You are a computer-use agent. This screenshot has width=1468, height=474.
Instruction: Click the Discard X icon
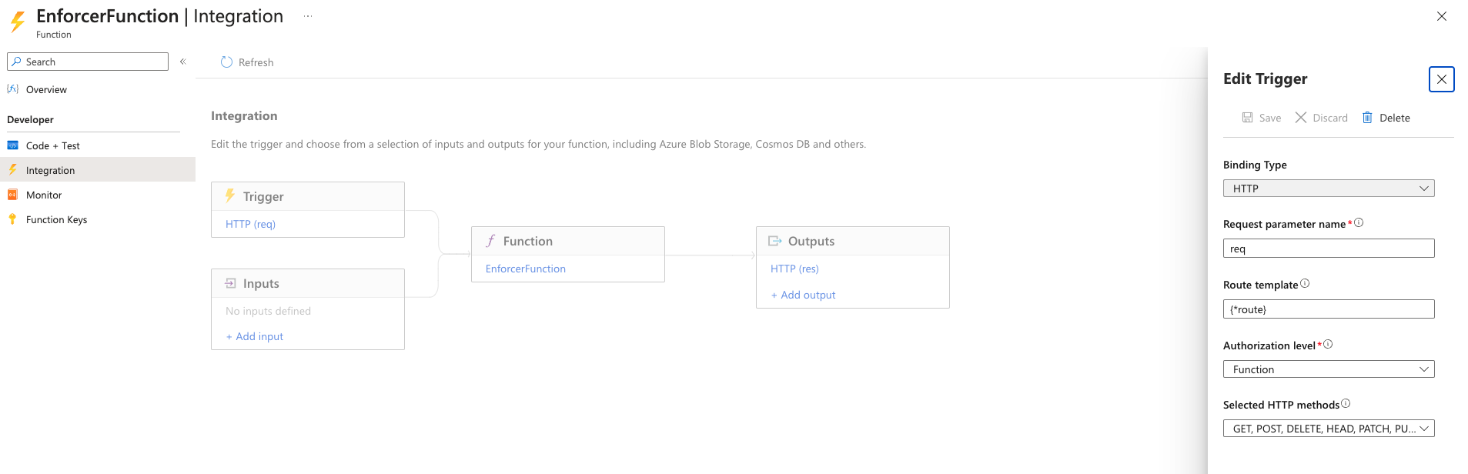coord(1301,118)
